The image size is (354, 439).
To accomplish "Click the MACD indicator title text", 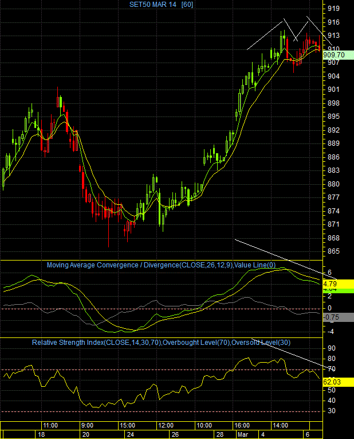I will (x=161, y=265).
